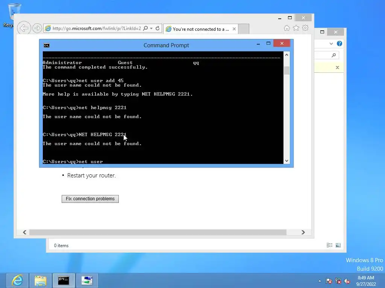This screenshot has width=385, height=288.
Task: Click the Command Prompt scrollbar up arrow
Action: click(286, 55)
